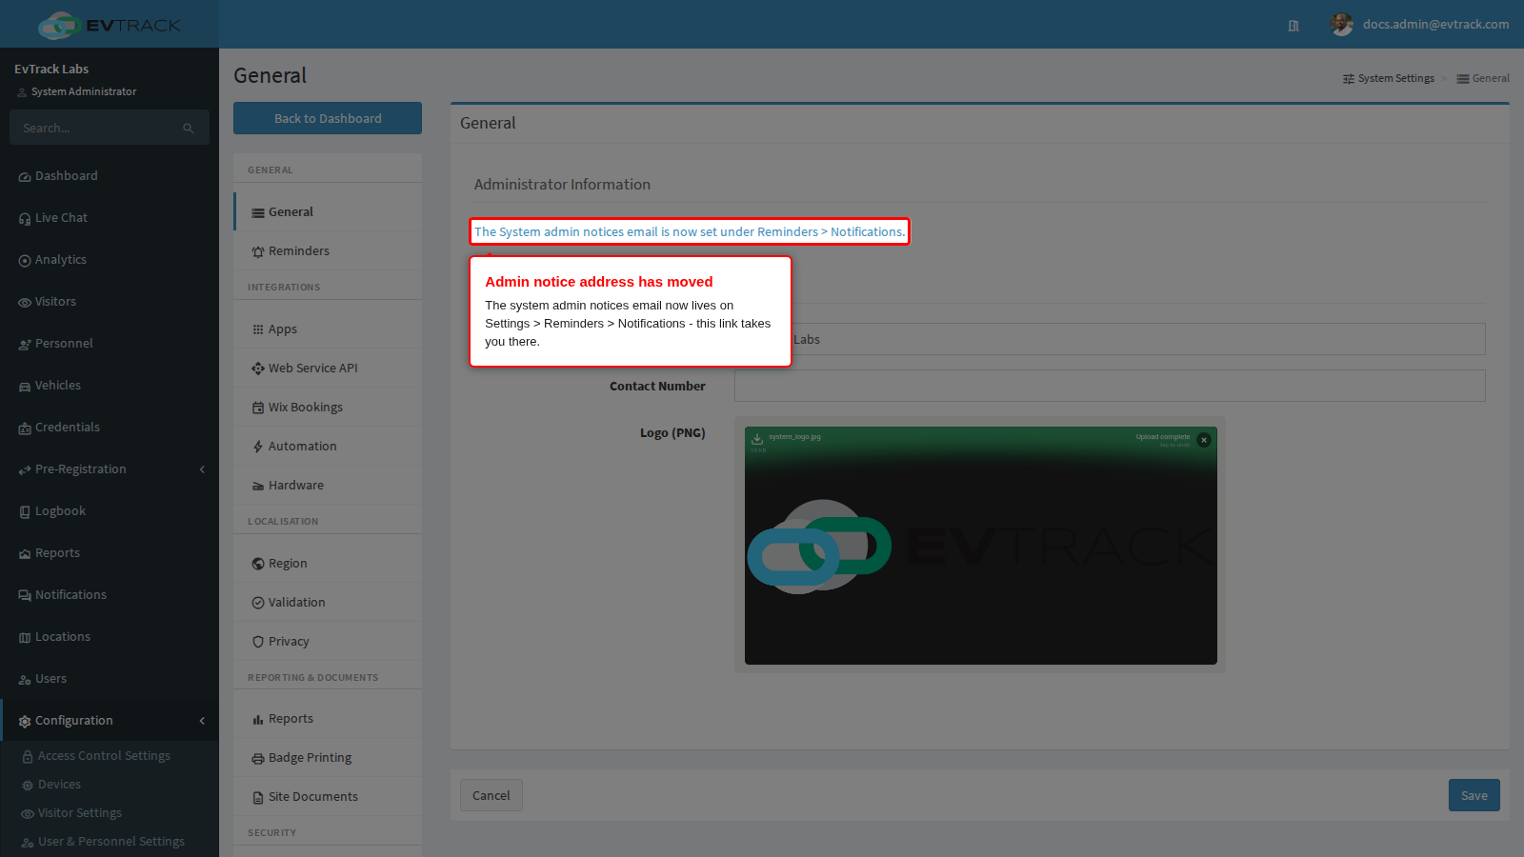The height and width of the screenshot is (857, 1524).
Task: Click into the Contact Number field
Action: (x=1110, y=386)
